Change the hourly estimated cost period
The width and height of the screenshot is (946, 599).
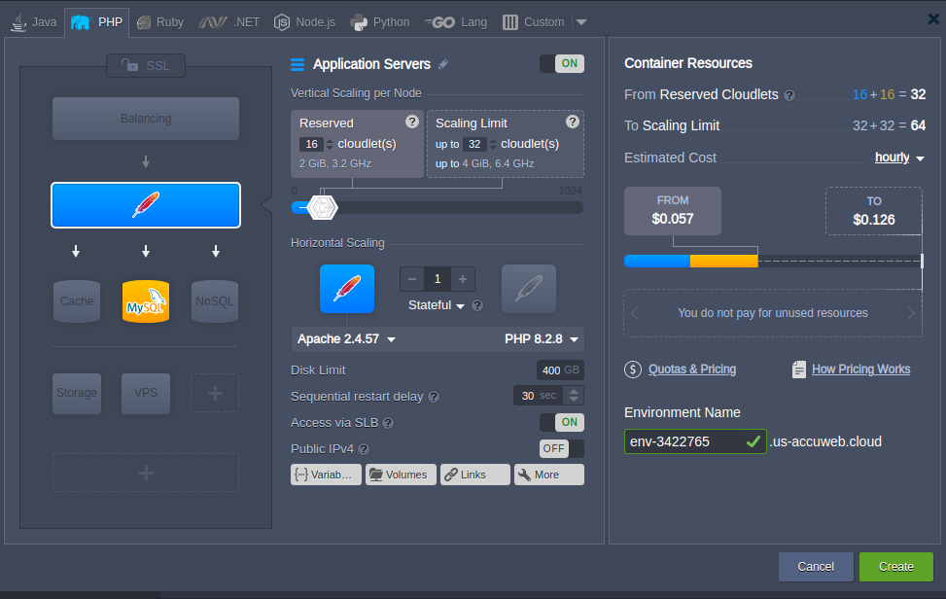pos(899,158)
